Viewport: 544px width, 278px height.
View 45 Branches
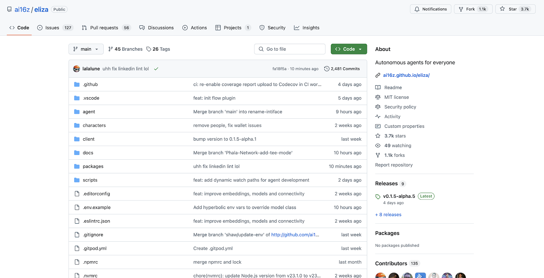[x=125, y=49]
